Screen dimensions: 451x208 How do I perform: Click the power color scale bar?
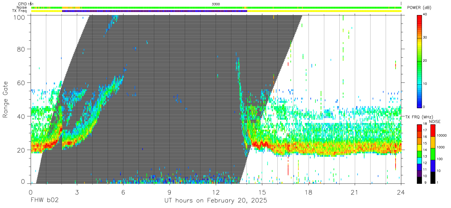(419, 61)
